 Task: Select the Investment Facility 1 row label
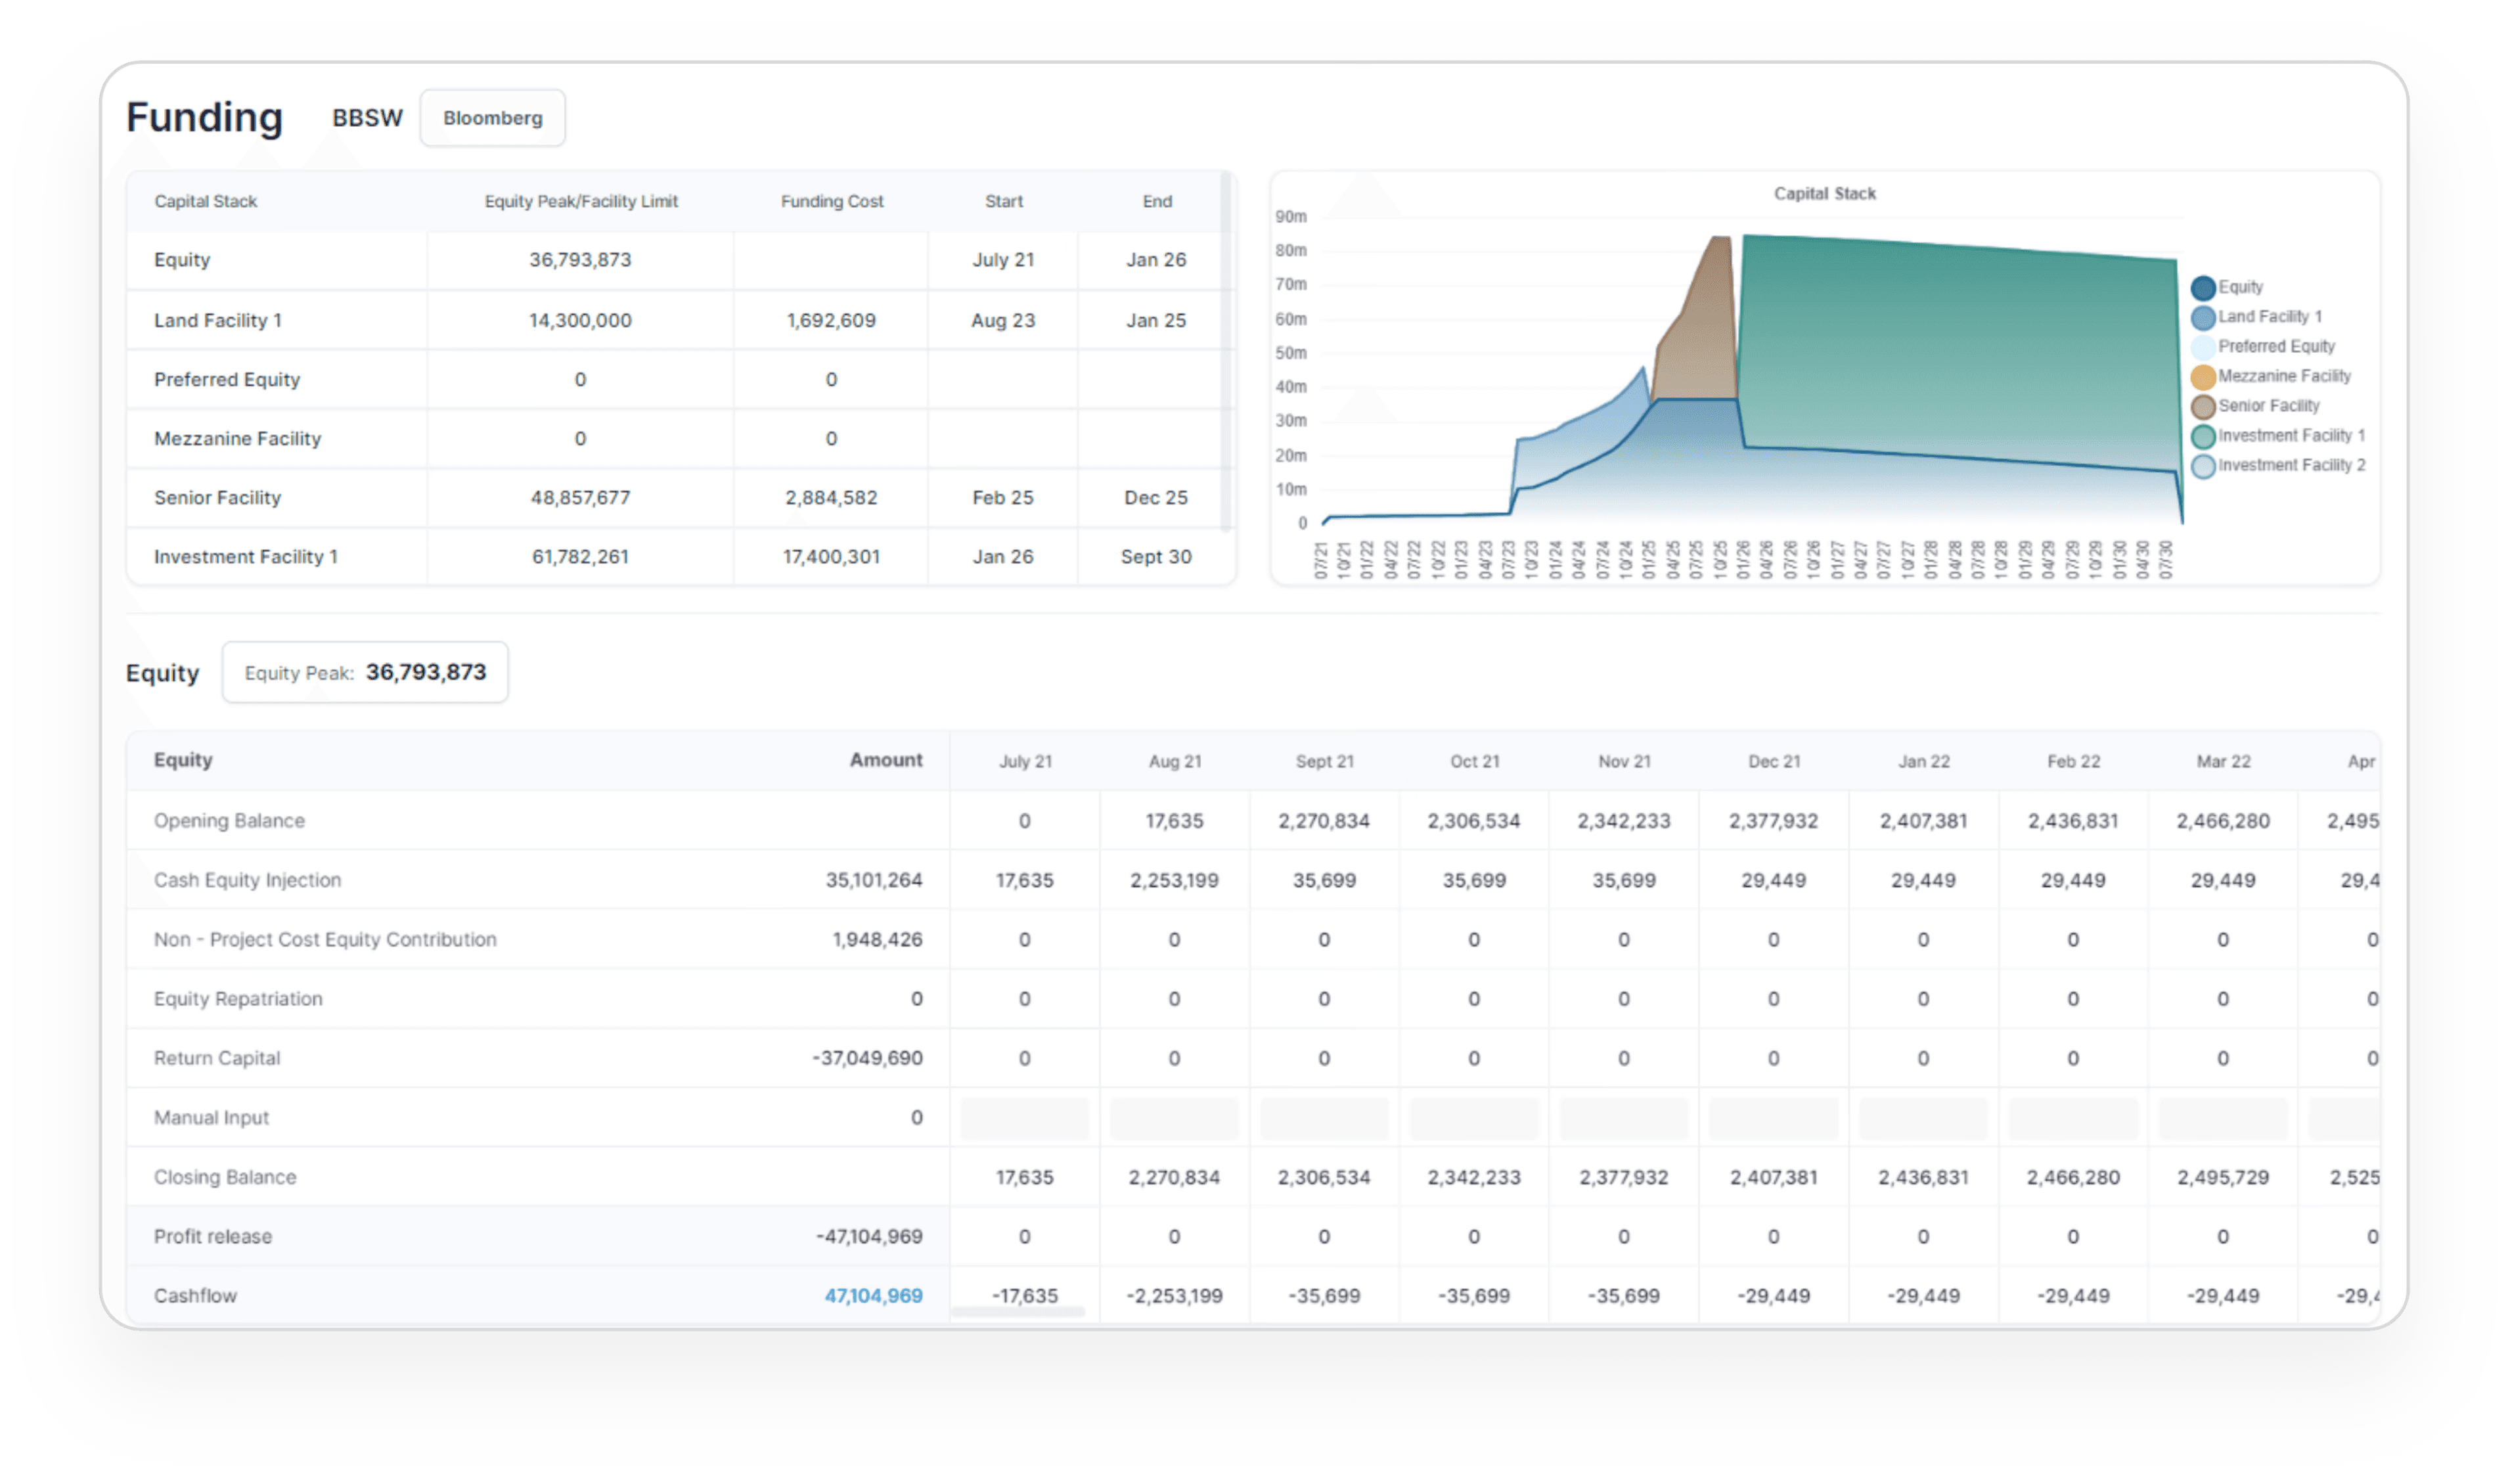pos(246,556)
